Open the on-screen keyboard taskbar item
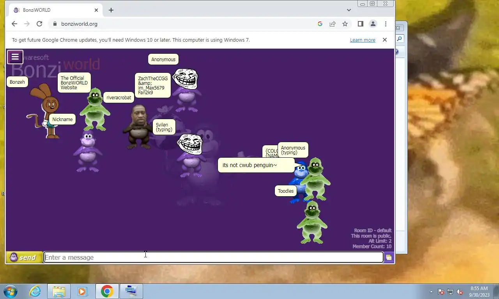This screenshot has height=299, width=499. pyautogui.click(x=131, y=291)
